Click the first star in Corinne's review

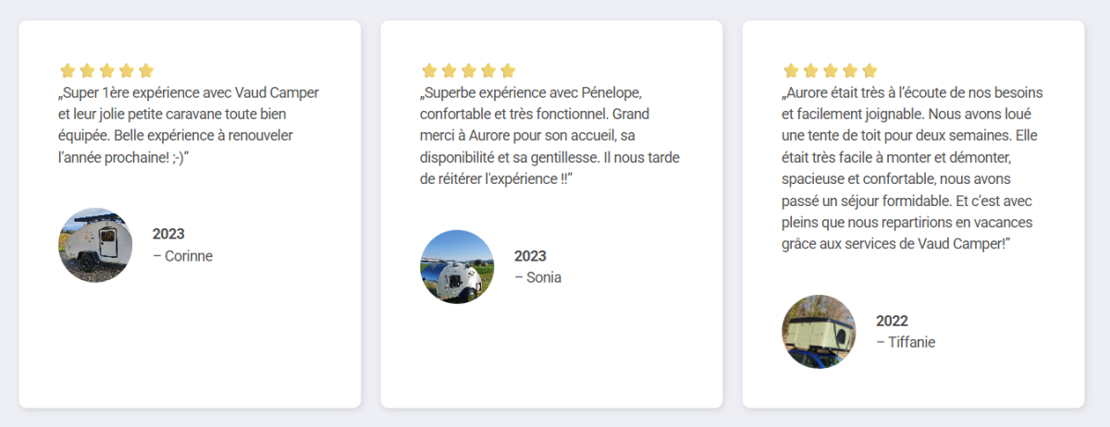[x=68, y=70]
